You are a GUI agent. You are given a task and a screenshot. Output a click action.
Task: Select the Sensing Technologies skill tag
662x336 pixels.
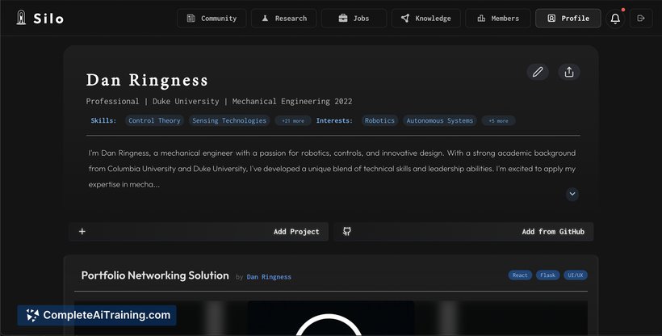229,120
